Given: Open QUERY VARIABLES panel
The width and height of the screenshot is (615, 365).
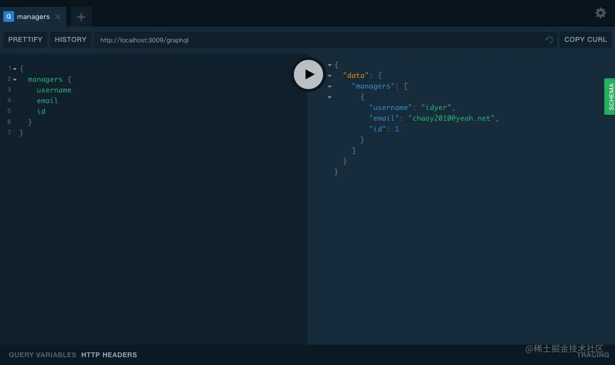Looking at the screenshot, I should pyautogui.click(x=42, y=355).
